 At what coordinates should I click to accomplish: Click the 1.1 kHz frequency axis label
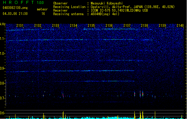(x=2, y=39)
